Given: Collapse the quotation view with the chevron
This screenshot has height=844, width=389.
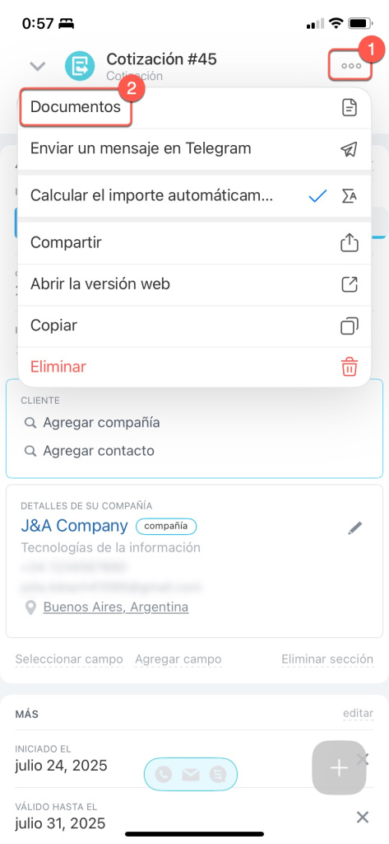Looking at the screenshot, I should pos(37,66).
